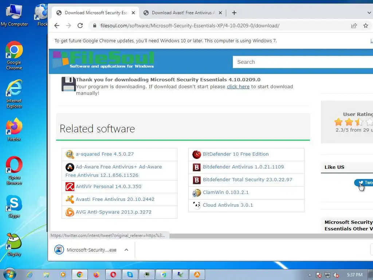Open Firefox desktop shortcut
373x280 pixels.
coord(14,129)
